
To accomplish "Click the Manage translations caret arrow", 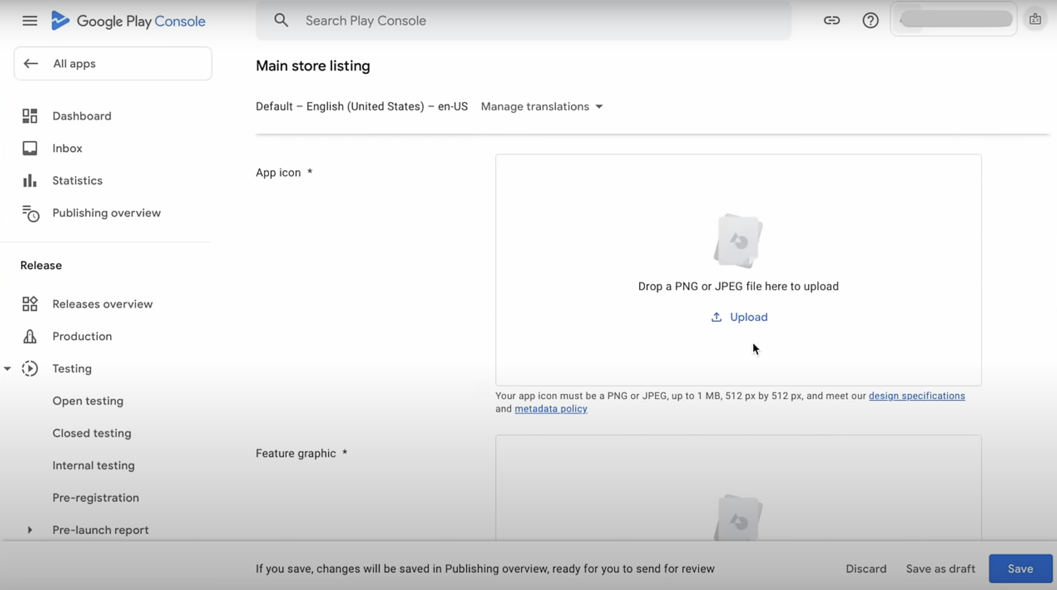I will tap(599, 107).
